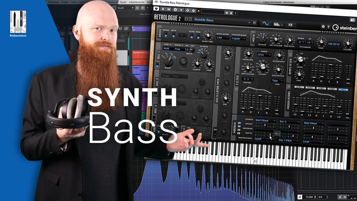This screenshot has width=357, height=201.
Task: Open Matrix Destination dropdown showing Cutoff
Action: pyautogui.click(x=264, y=139)
